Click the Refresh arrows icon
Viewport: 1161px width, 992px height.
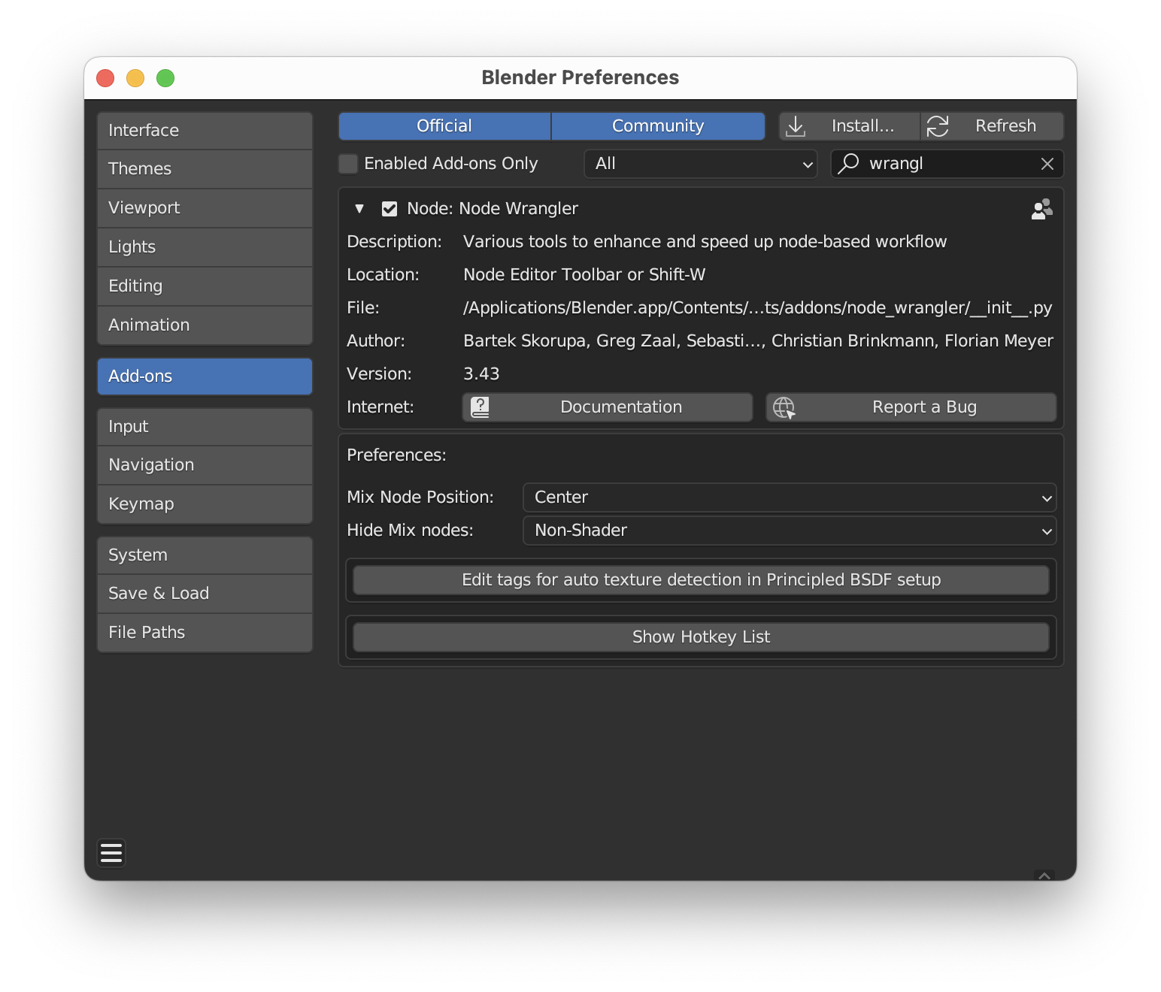[x=938, y=126]
